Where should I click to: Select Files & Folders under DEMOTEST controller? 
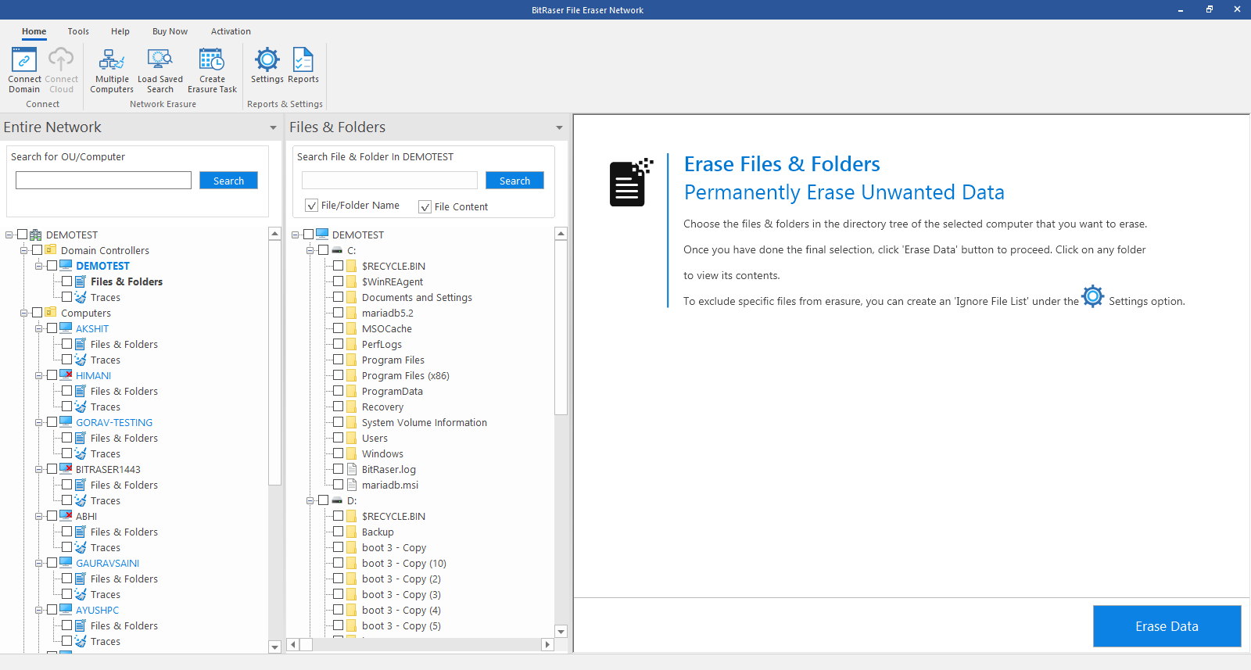tap(127, 281)
